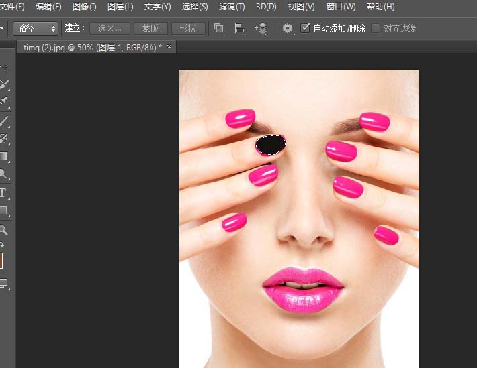
Task: Open the 滤镜(T) menu
Action: point(232,7)
